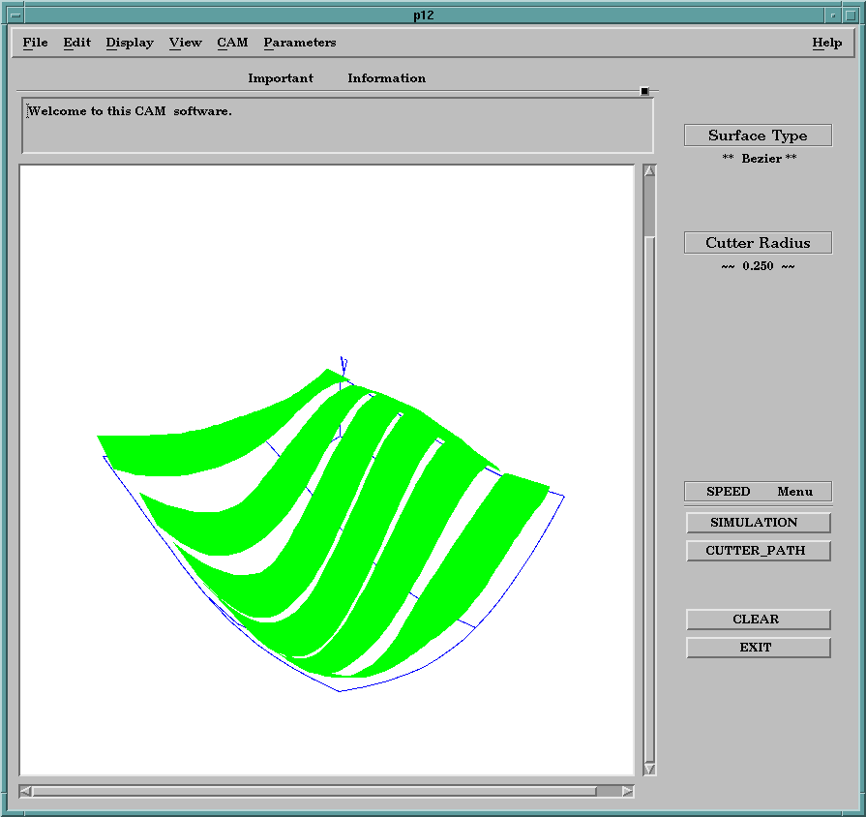866x817 pixels.
Task: Click the EXIT button
Action: click(759, 648)
